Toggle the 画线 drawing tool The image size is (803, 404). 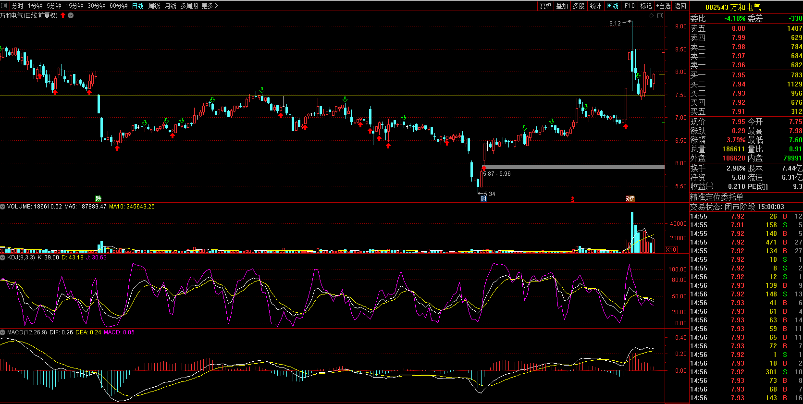(613, 6)
